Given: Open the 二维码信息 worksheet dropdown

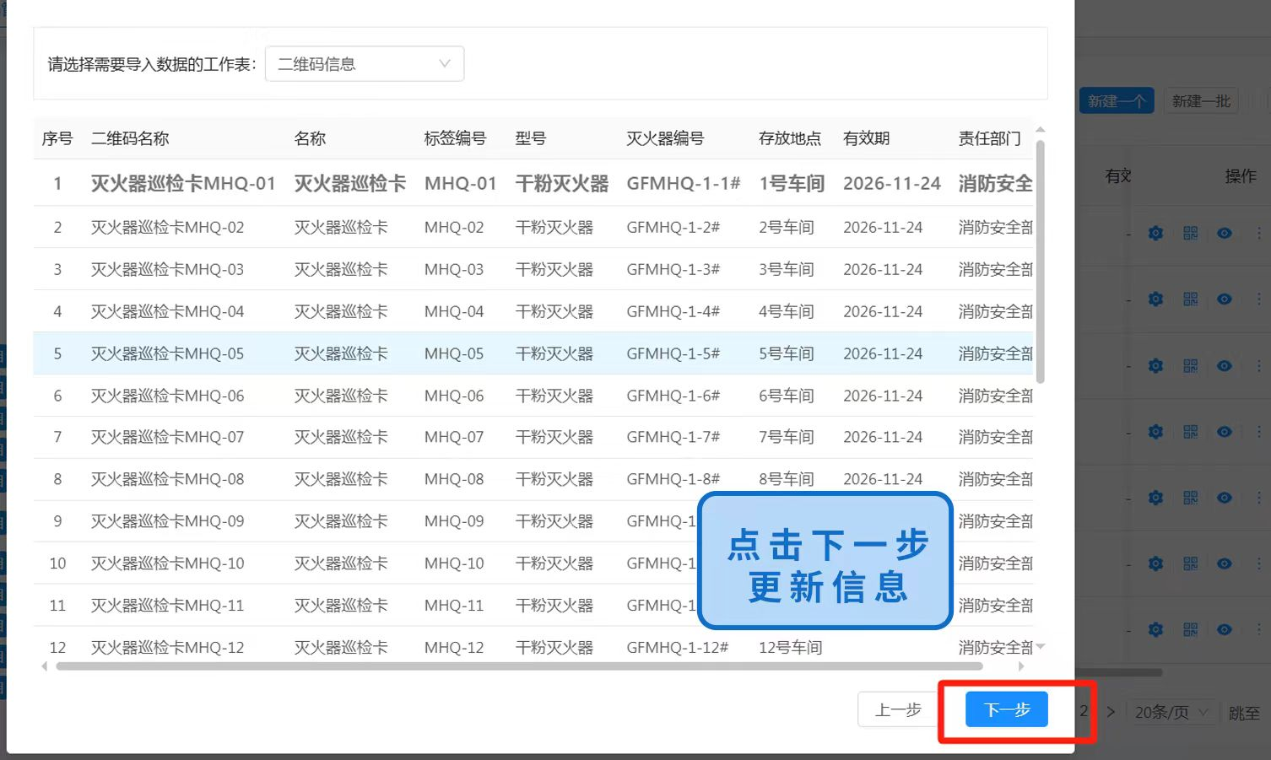Looking at the screenshot, I should tap(363, 63).
